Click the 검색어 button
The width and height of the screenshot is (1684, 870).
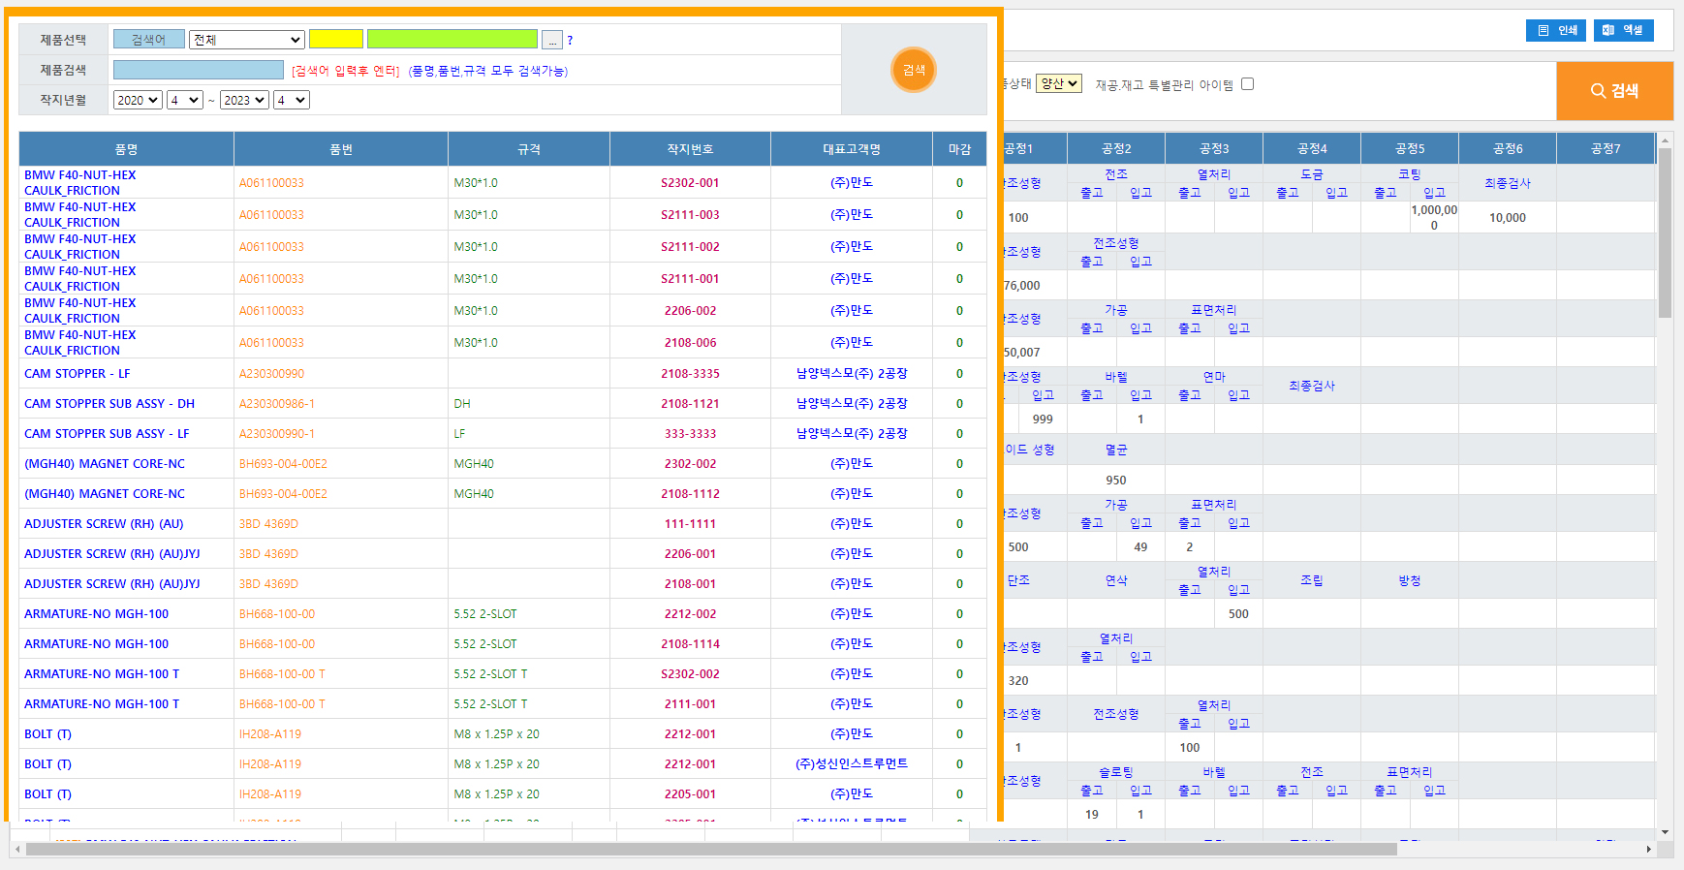click(x=148, y=40)
